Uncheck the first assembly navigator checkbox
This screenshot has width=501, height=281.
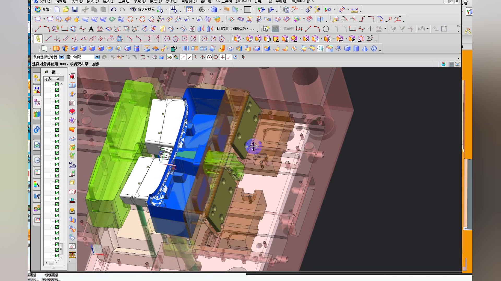point(57,84)
